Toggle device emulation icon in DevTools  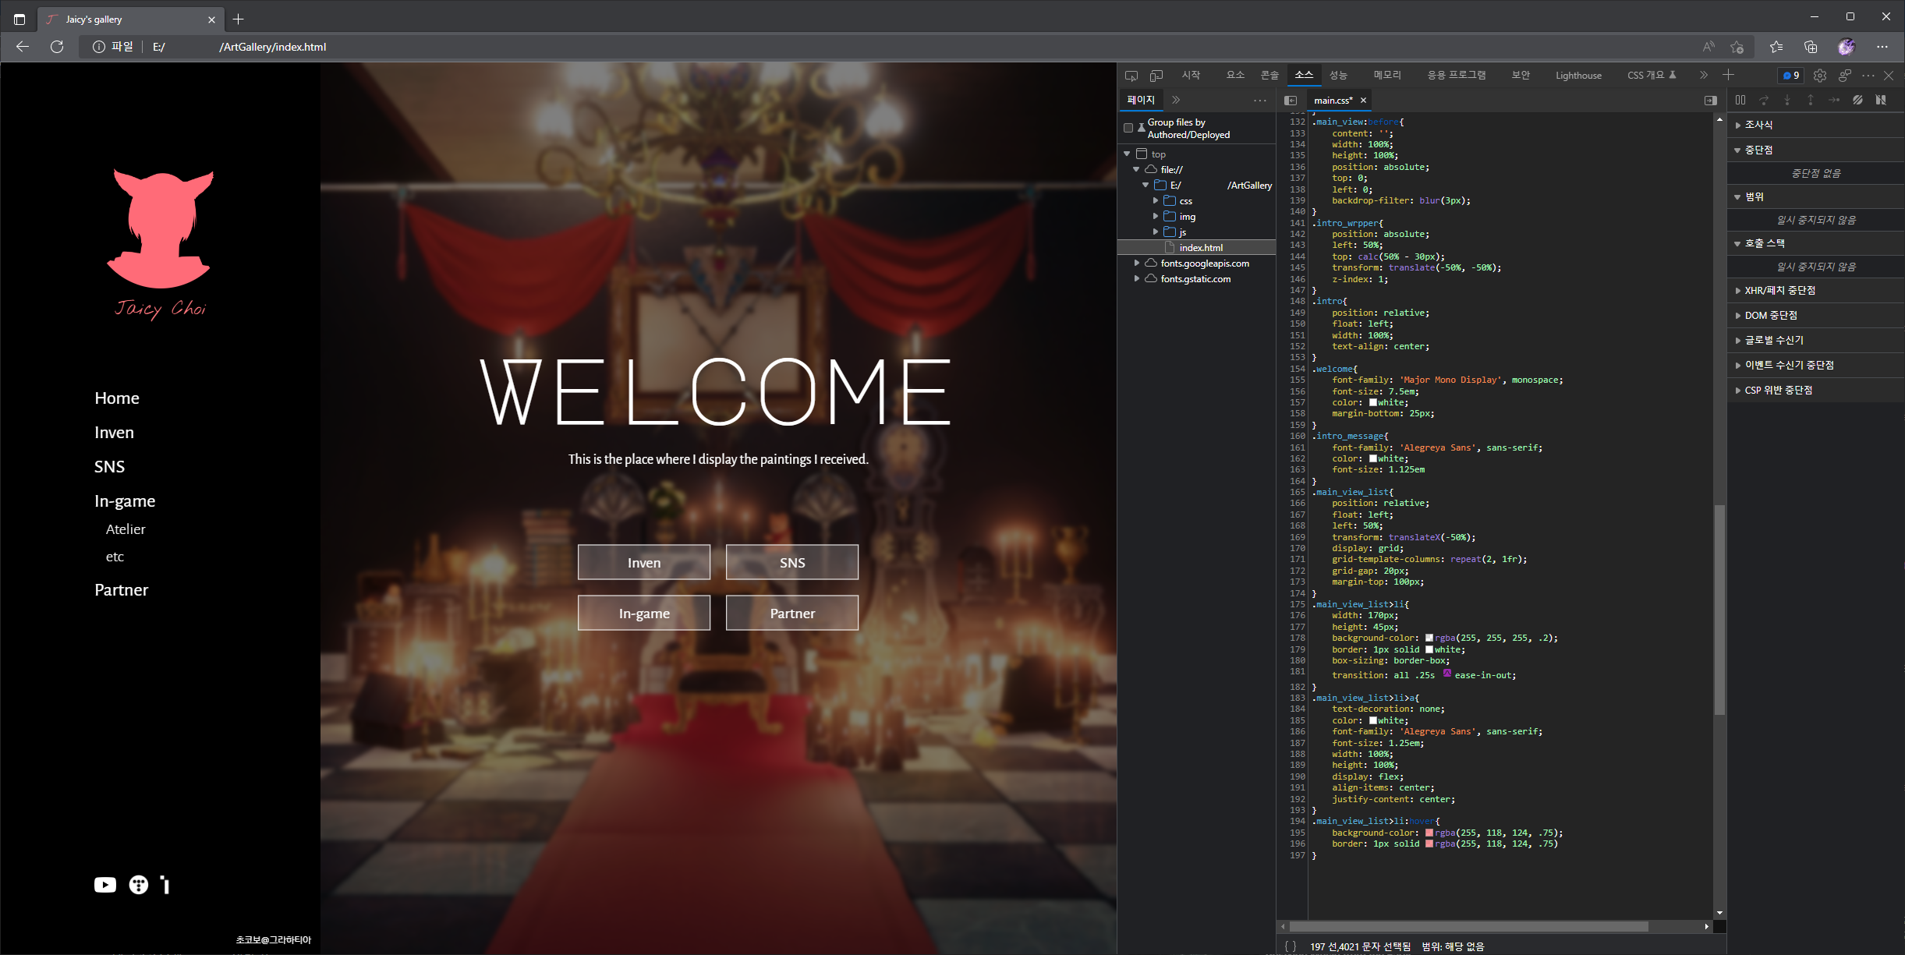point(1156,76)
